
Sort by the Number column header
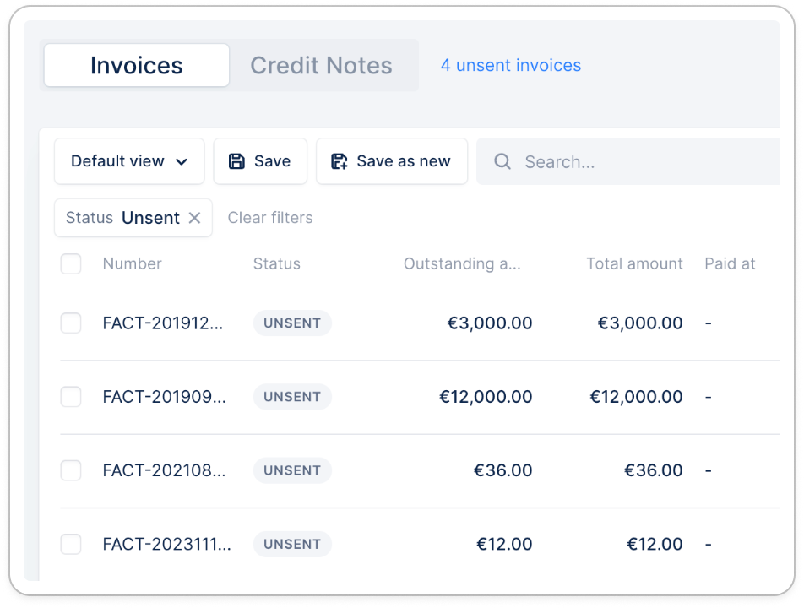pos(132,264)
